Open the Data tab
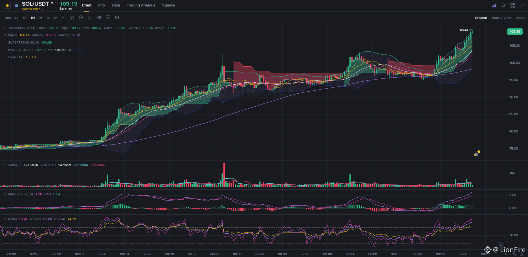 pos(116,5)
